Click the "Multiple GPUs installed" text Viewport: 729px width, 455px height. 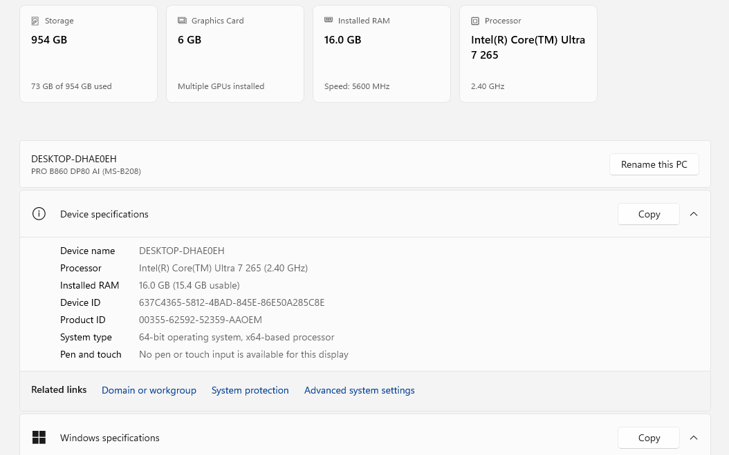pos(221,86)
